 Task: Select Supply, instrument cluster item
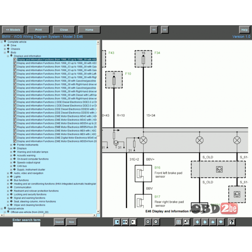(x=31, y=170)
